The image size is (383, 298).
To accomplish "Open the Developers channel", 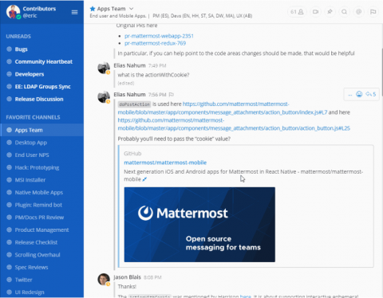I will click(x=41, y=74).
